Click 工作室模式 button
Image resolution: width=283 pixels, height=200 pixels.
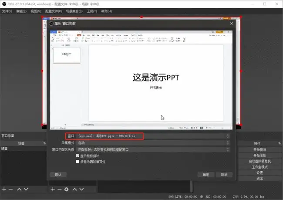point(260,167)
